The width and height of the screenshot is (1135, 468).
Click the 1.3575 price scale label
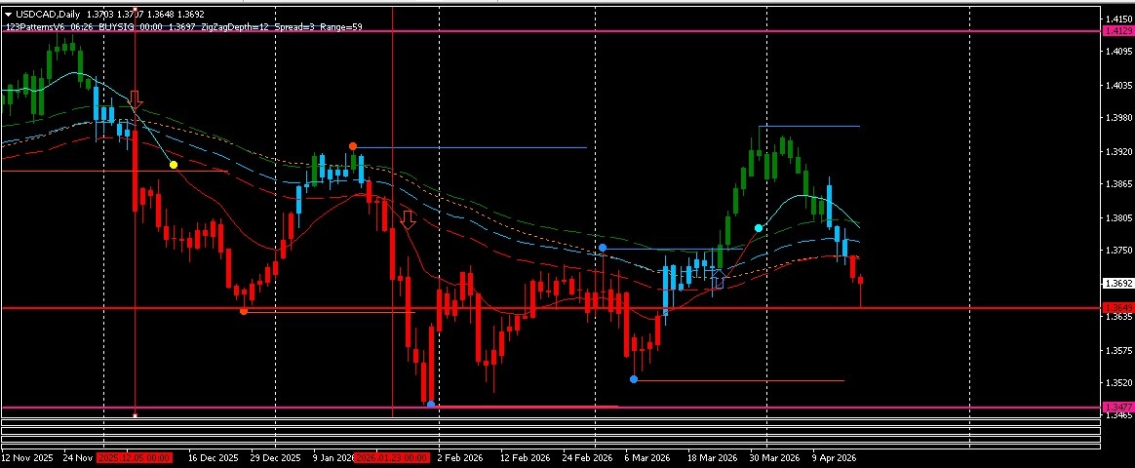point(1117,351)
